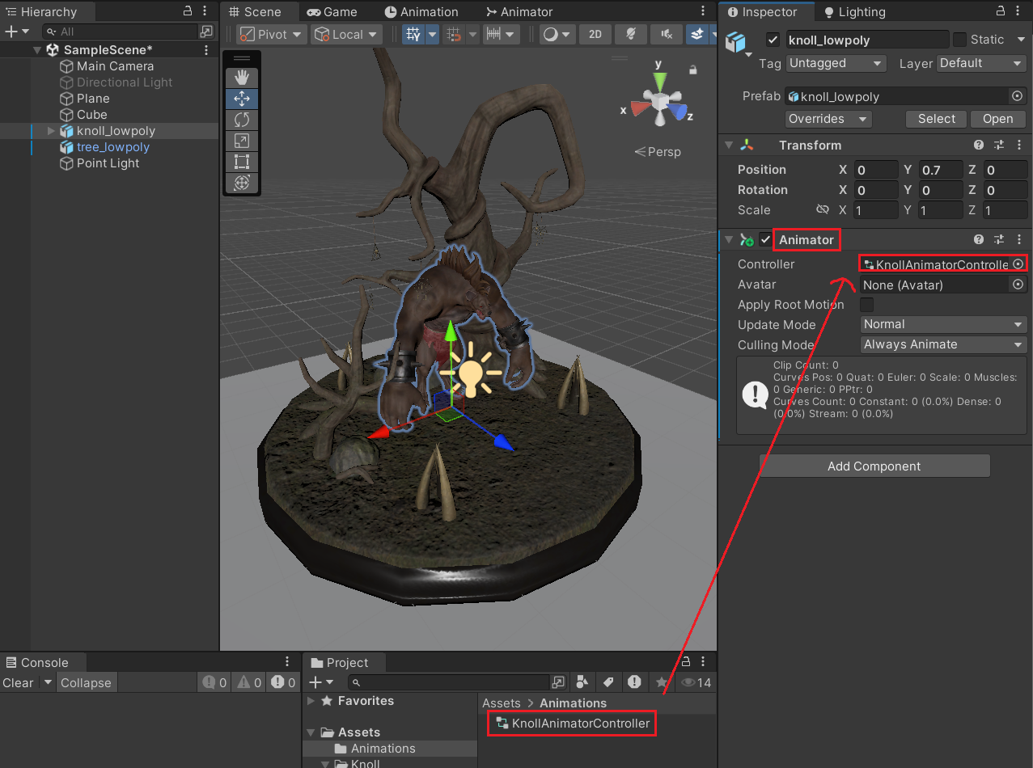Open the draw mode shading dropdown
This screenshot has height=768, width=1033.
[x=556, y=35]
